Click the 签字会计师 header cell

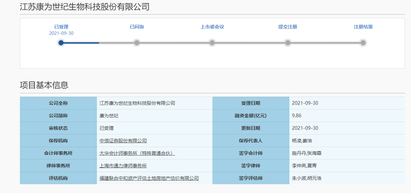click(251, 153)
